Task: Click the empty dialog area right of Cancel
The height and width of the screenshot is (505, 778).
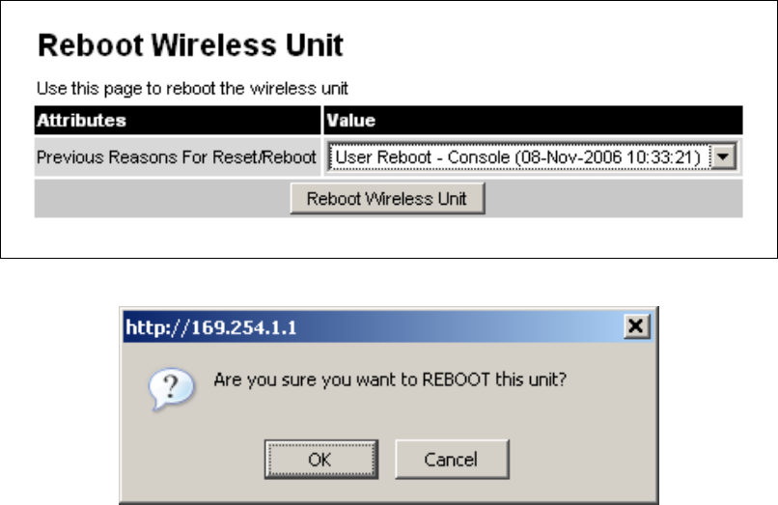Action: click(x=579, y=460)
